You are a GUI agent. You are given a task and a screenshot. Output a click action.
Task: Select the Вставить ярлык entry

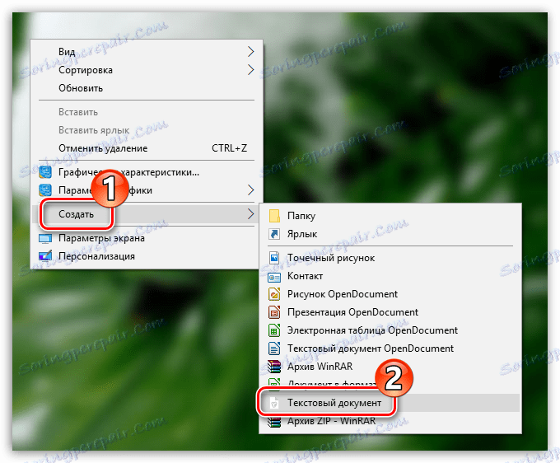(x=147, y=130)
